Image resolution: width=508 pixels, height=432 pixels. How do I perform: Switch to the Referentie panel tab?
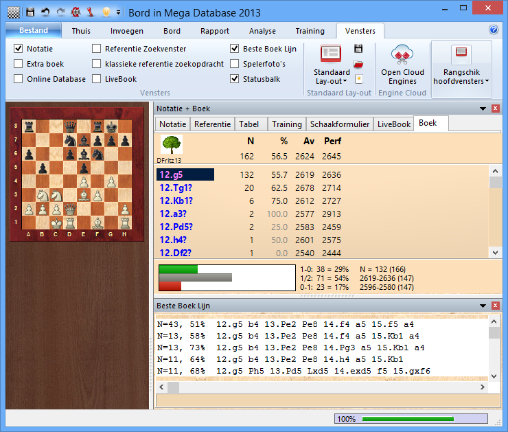coord(213,124)
